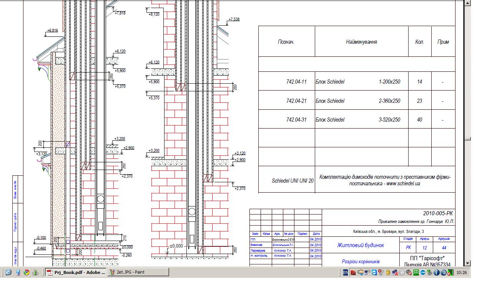Click the dark round tray icon with red blocked badge
This screenshot has height=307, width=492.
point(409,272)
